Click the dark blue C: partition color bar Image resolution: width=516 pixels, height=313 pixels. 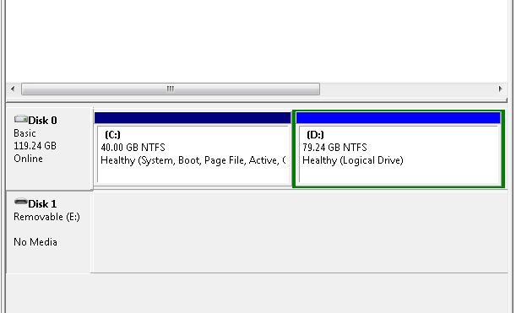click(193, 118)
